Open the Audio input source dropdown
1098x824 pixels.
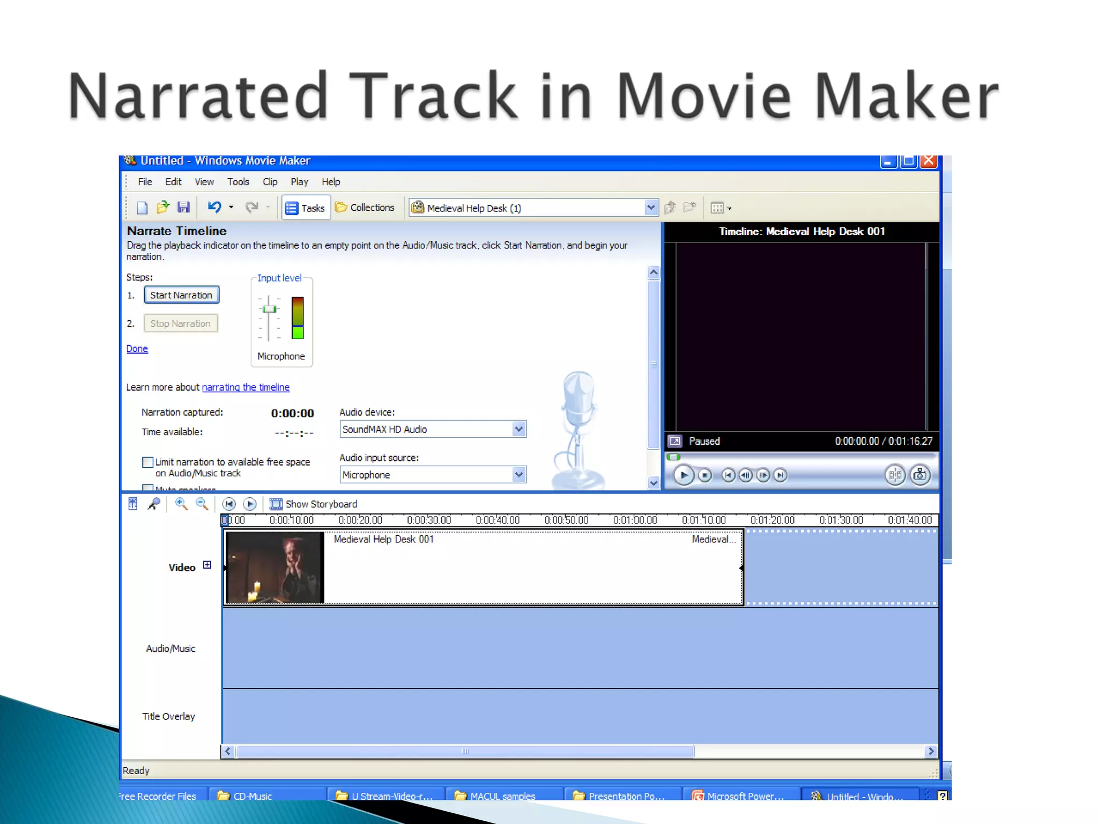[x=518, y=475]
